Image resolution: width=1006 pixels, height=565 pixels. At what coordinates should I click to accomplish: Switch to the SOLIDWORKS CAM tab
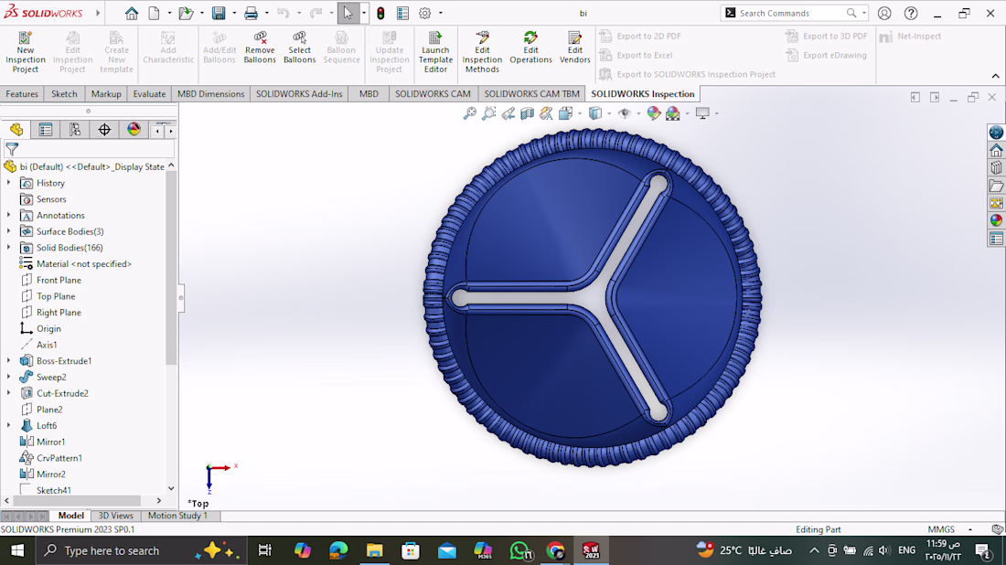tap(433, 93)
